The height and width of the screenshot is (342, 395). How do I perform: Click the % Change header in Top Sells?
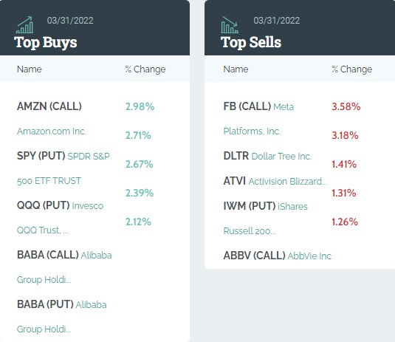tap(352, 69)
